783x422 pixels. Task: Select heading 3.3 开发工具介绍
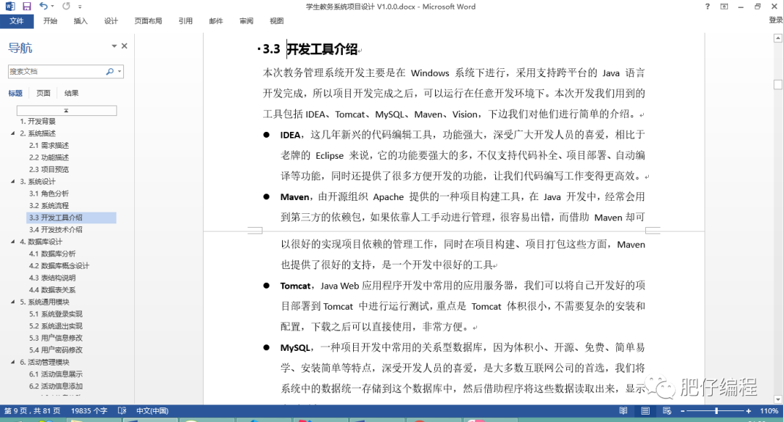tap(71, 218)
